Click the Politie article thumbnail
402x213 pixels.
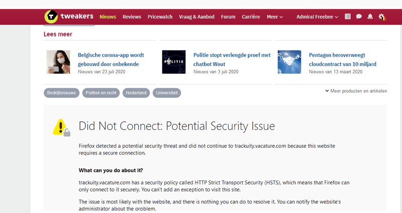click(x=174, y=62)
